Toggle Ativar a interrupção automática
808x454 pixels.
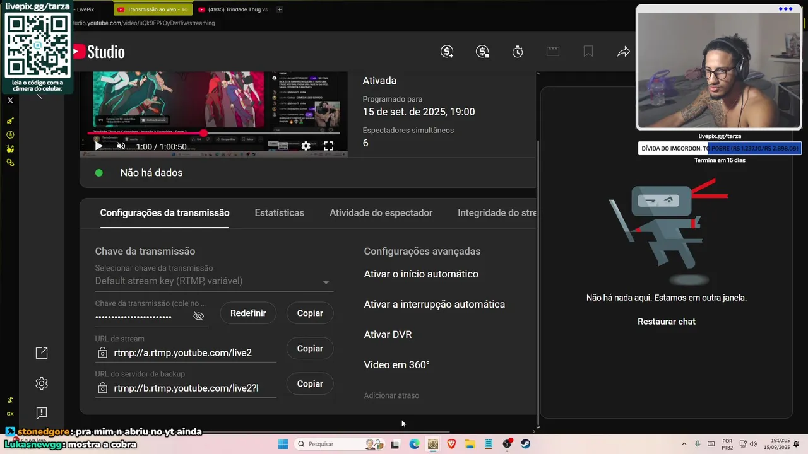(434, 304)
